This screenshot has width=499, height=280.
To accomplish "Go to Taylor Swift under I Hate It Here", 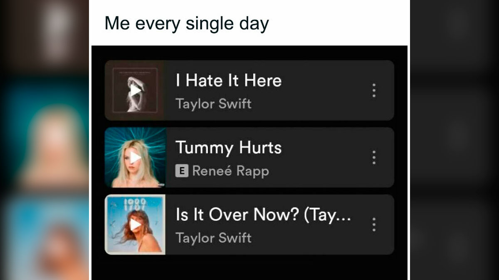I will coord(213,104).
